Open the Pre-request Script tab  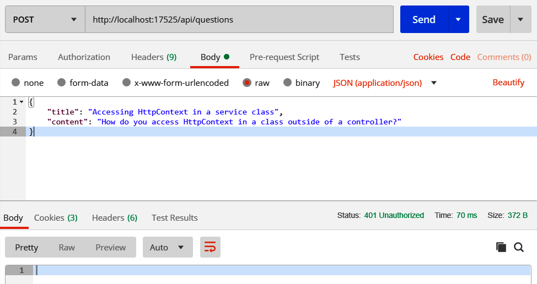284,57
